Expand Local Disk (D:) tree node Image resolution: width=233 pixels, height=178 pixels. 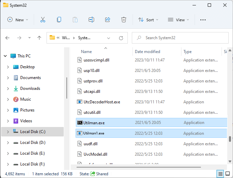coord(8,143)
